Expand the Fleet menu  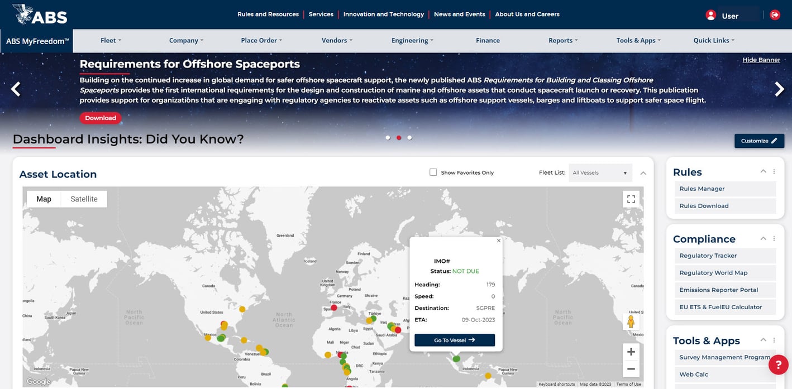(x=111, y=40)
